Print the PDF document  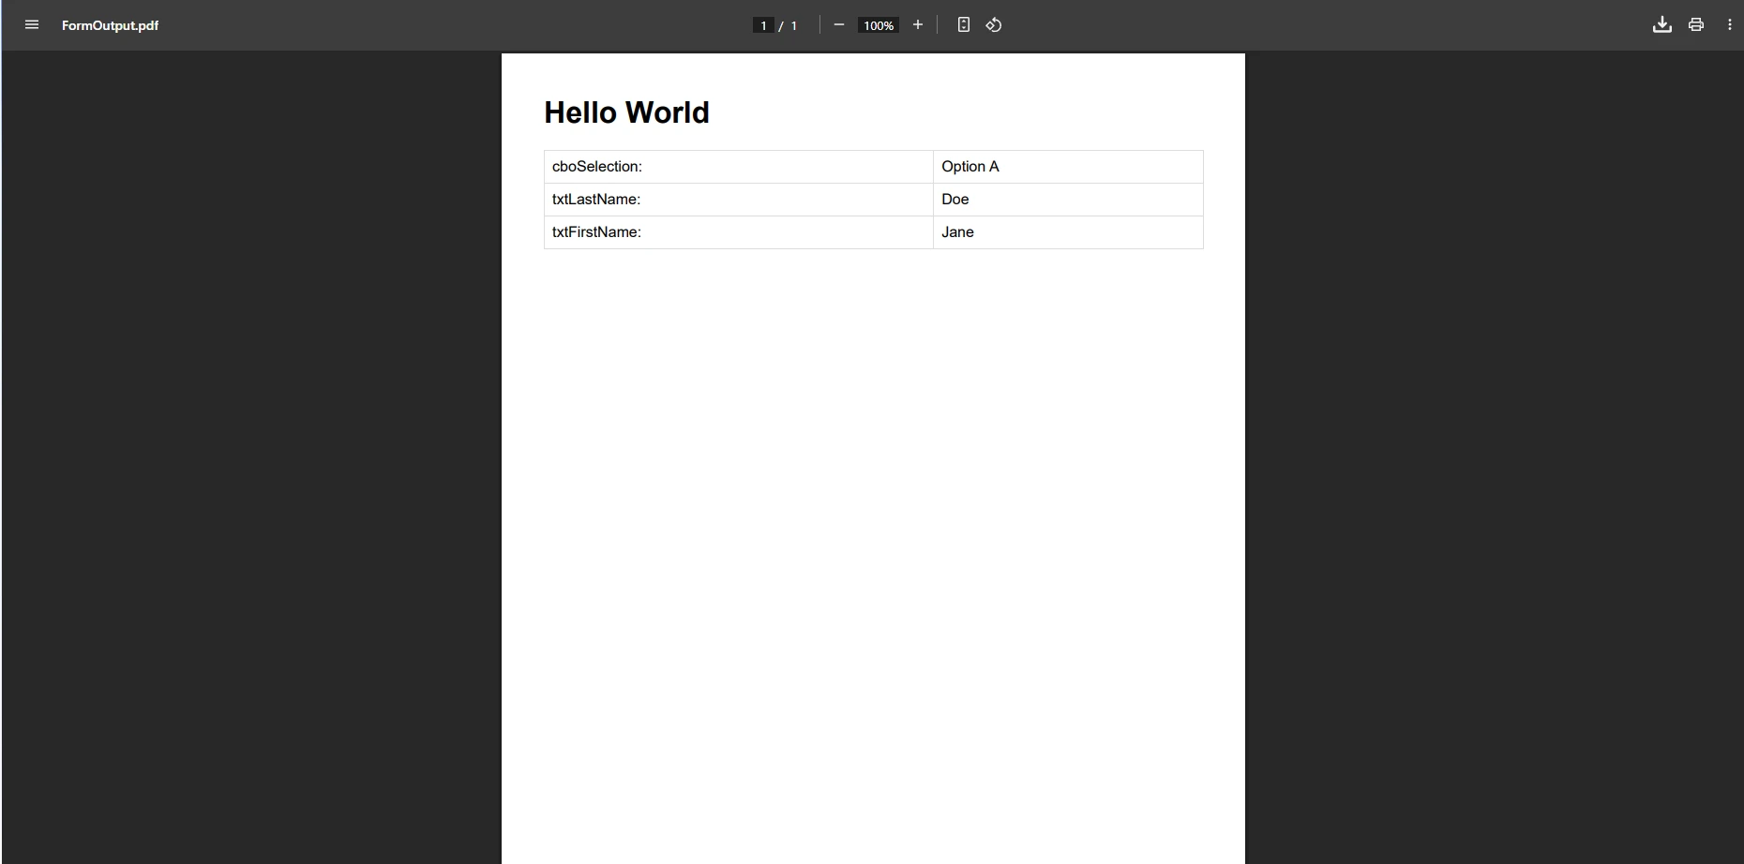point(1695,25)
